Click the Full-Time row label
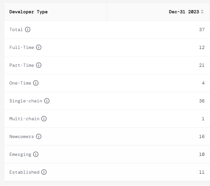 point(21,47)
